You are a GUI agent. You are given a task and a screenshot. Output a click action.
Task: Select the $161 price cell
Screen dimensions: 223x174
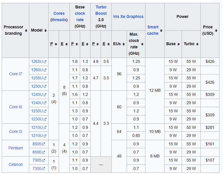pos(210,144)
